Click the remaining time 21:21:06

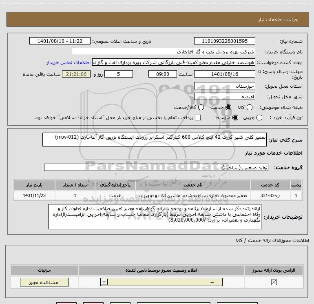(x=76, y=74)
